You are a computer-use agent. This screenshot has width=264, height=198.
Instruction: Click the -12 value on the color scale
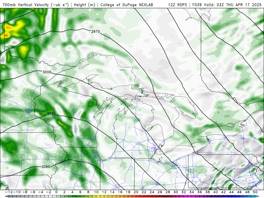tap(9, 192)
